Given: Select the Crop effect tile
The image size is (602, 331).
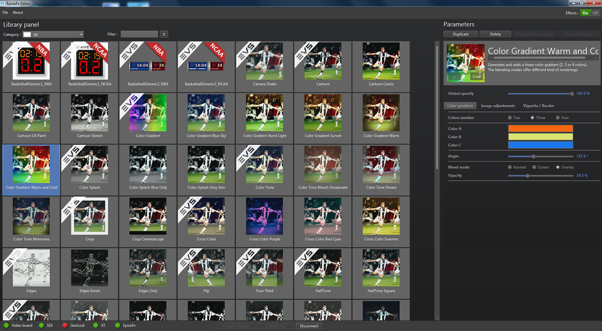Looking at the screenshot, I should 89,222.
